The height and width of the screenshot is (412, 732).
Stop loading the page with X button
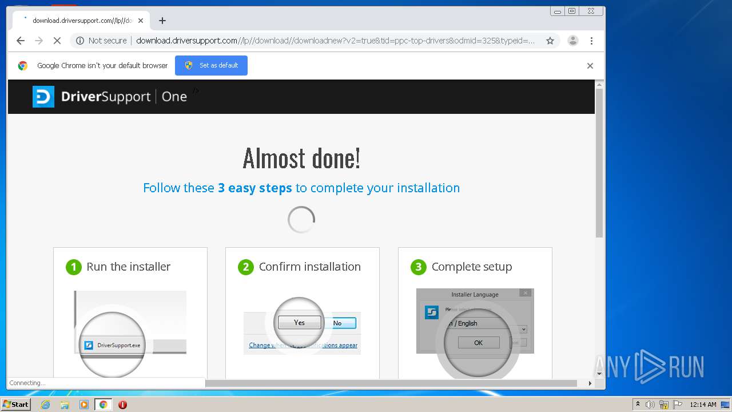tap(57, 41)
